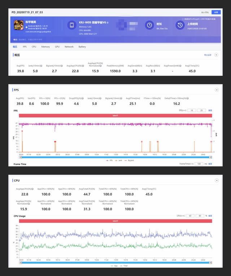This screenshot has height=276, width=231.
Task: Open Normalized AppCPU help icon in CPU section
Action: 29,204
